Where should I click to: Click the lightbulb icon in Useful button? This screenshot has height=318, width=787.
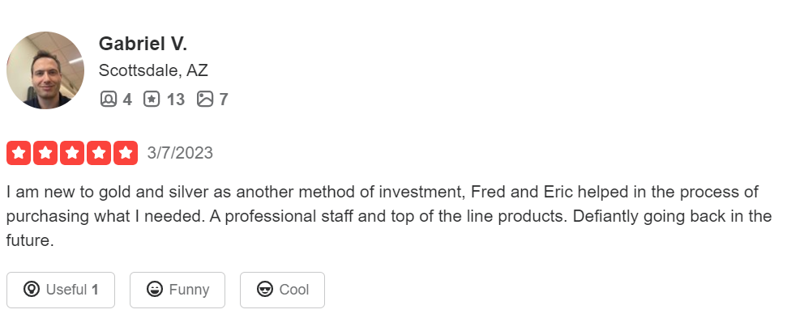tap(32, 290)
